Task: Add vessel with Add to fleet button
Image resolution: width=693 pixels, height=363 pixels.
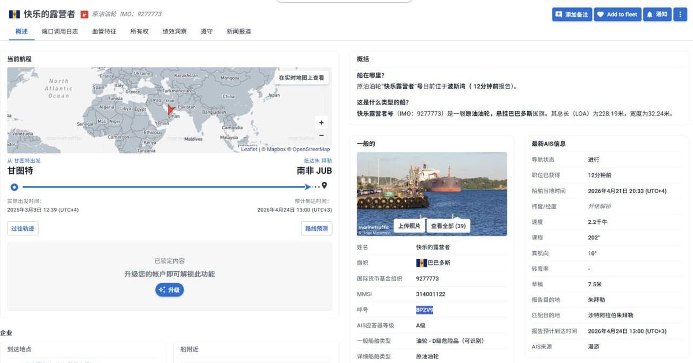Action: pyautogui.click(x=617, y=14)
